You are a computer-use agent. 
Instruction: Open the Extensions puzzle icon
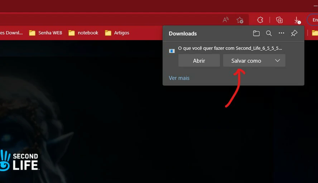(260, 20)
